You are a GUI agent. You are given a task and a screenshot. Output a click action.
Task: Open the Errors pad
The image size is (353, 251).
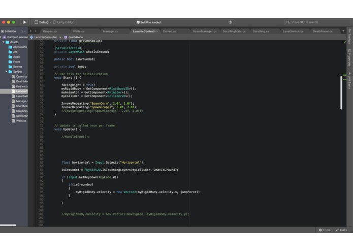point(325,230)
